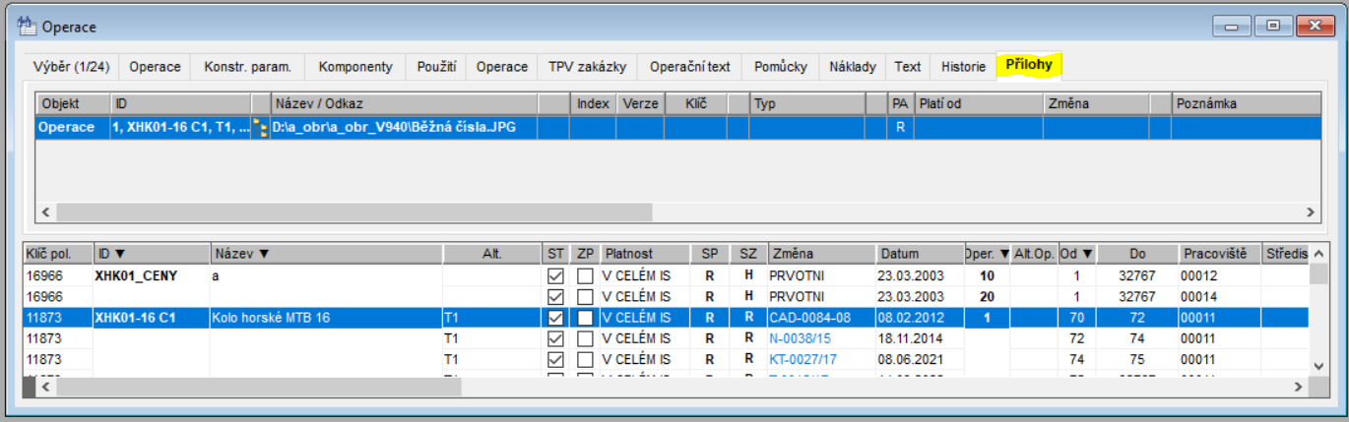Click the Operace window icon in title bar

(27, 27)
